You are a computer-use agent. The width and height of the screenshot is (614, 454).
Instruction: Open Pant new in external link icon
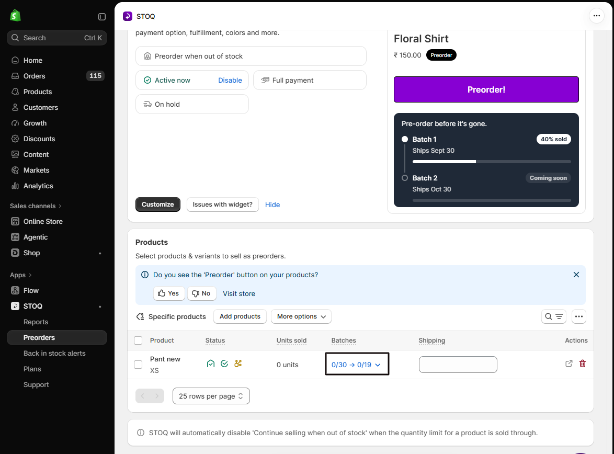pos(569,364)
